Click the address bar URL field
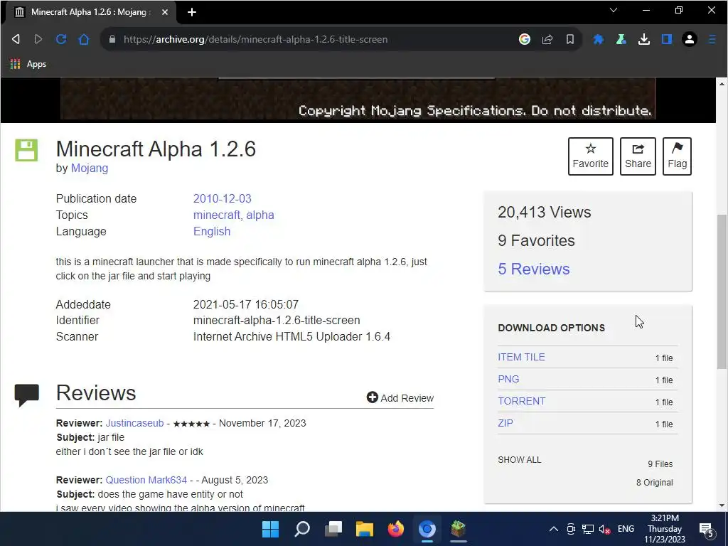 pos(311,40)
